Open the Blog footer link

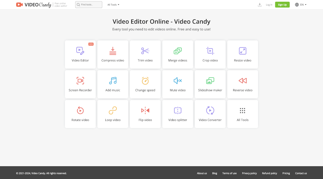pos(214,173)
